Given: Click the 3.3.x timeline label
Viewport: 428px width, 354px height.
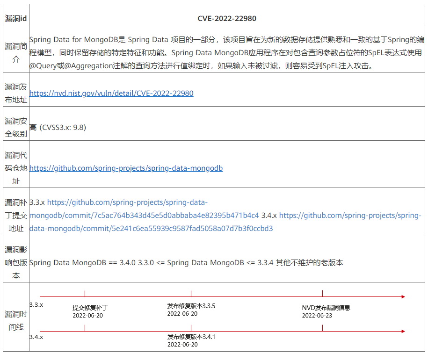Looking at the screenshot, I should 36,304.
